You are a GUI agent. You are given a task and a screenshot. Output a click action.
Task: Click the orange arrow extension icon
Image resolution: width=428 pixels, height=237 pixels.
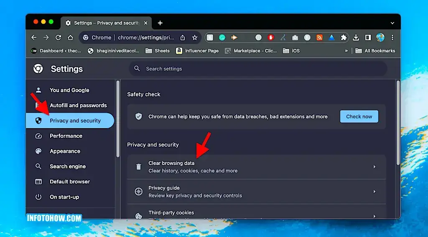pyautogui.click(x=234, y=37)
